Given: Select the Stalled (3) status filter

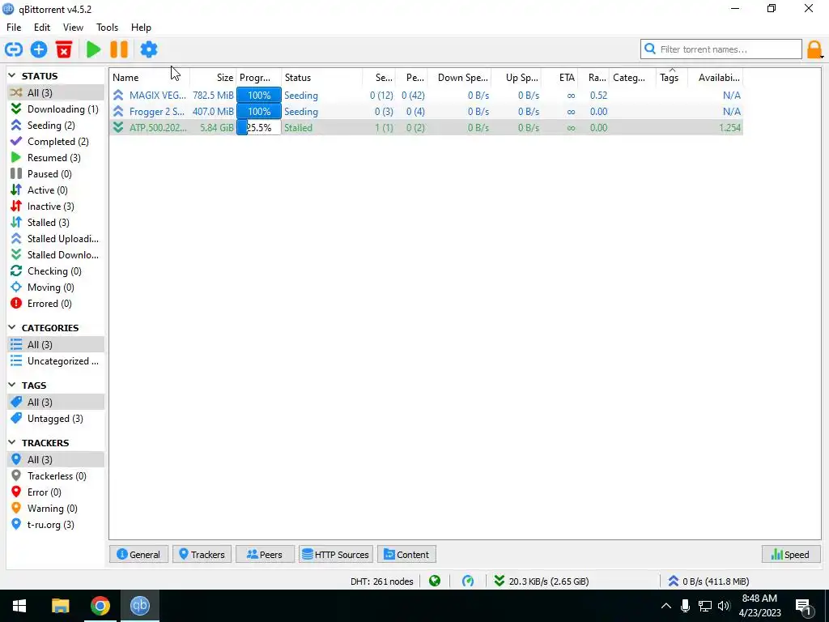Looking at the screenshot, I should pos(56,223).
